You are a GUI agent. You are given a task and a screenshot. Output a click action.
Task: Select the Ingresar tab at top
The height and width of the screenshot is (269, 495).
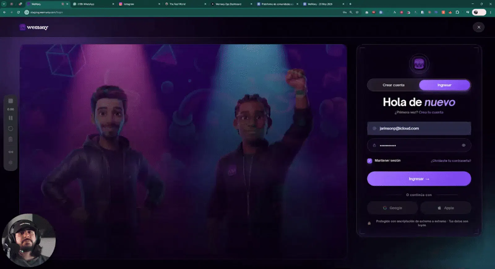pyautogui.click(x=444, y=85)
